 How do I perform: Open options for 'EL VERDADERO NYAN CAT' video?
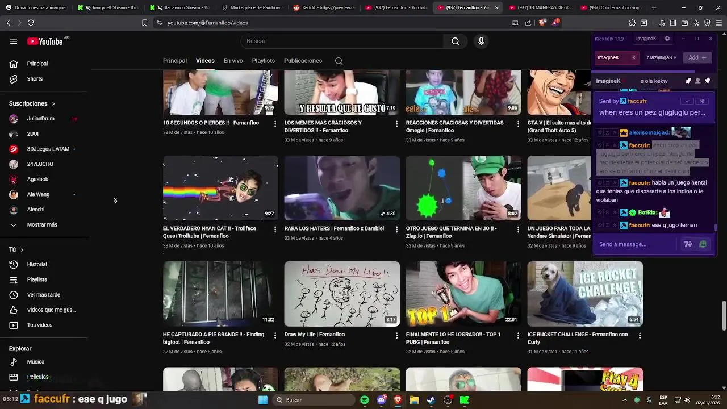[x=275, y=229]
